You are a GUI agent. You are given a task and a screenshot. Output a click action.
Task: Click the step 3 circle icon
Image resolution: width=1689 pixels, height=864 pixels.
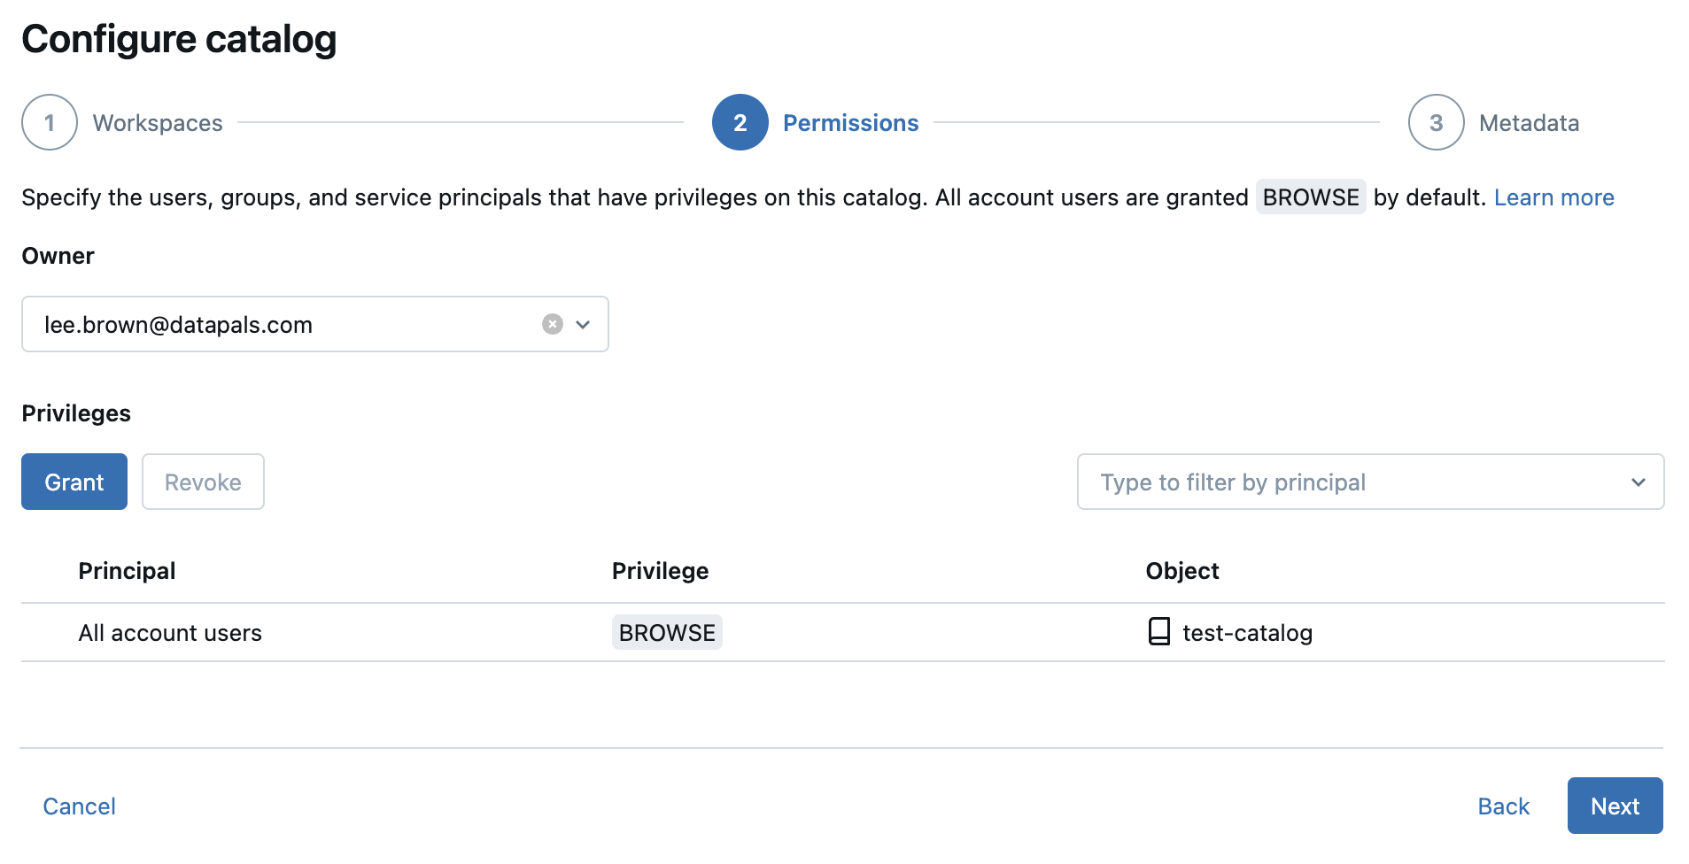(1435, 122)
